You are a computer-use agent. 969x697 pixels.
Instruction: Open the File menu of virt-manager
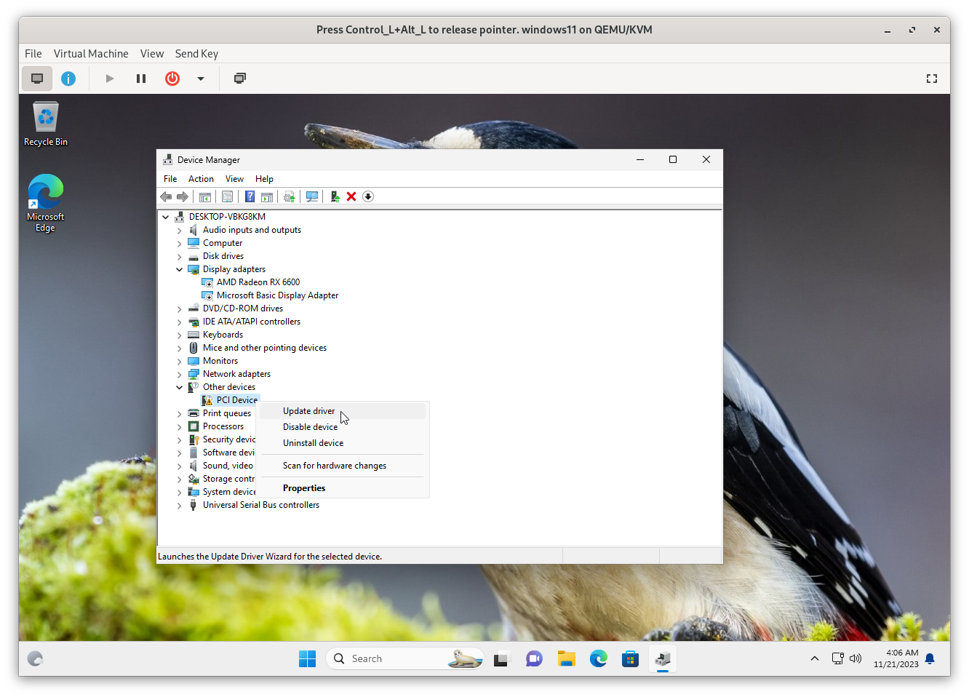[x=33, y=54]
